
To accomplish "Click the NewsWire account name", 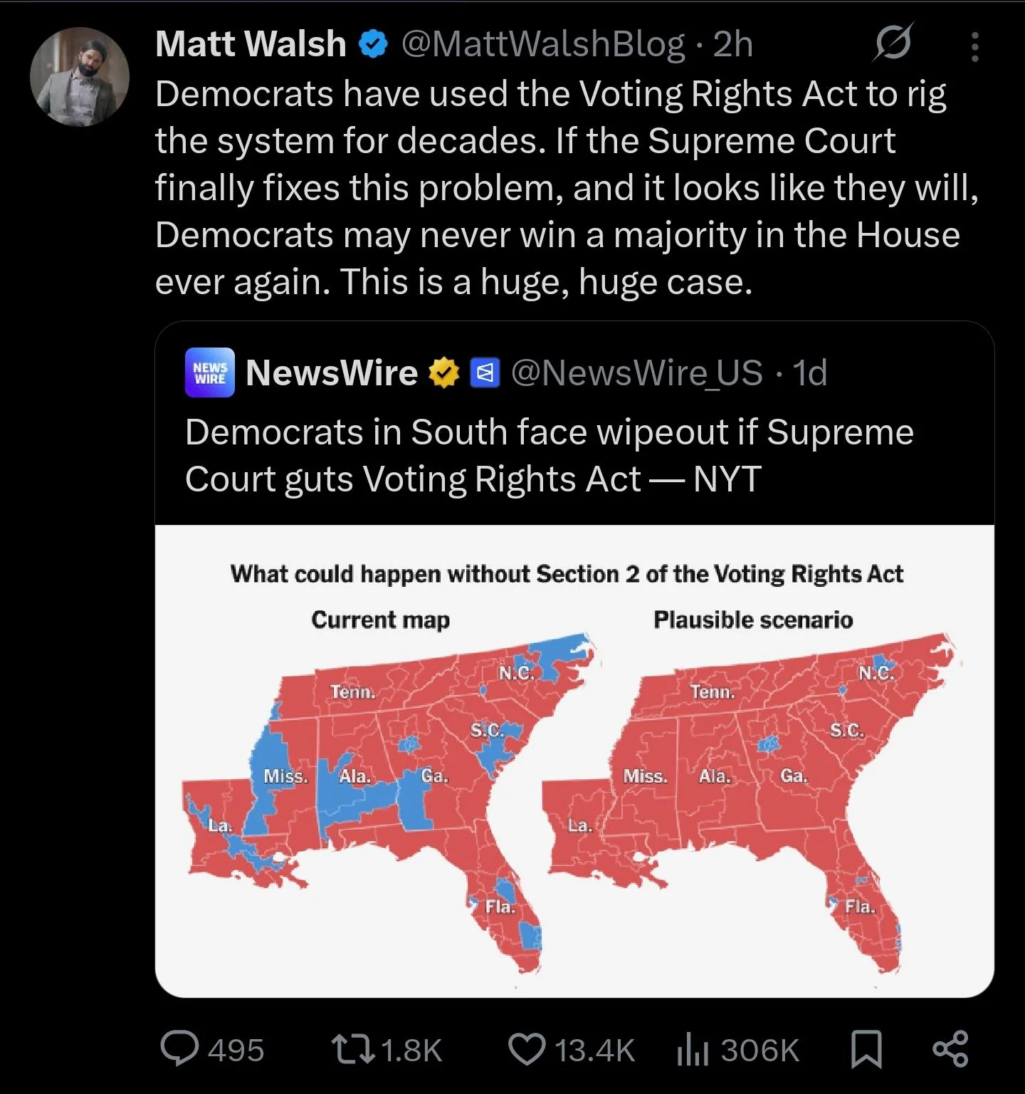I will tap(332, 373).
